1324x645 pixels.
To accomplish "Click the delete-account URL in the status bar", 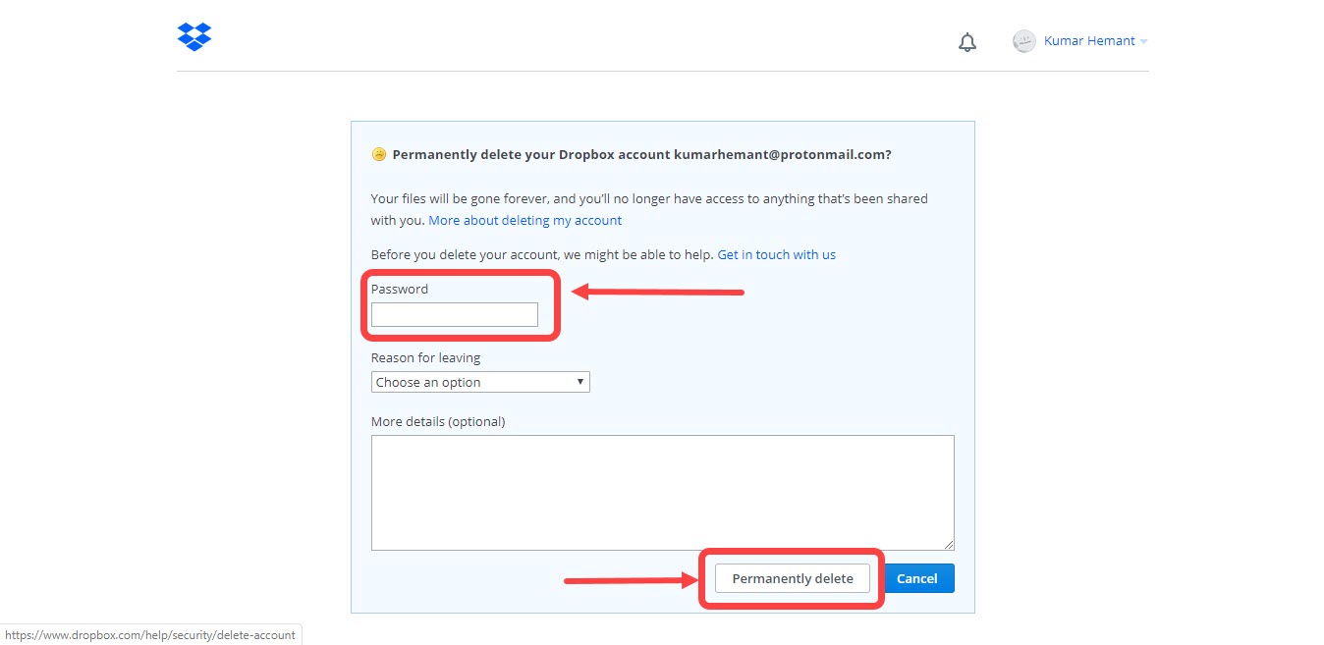I will point(150,634).
